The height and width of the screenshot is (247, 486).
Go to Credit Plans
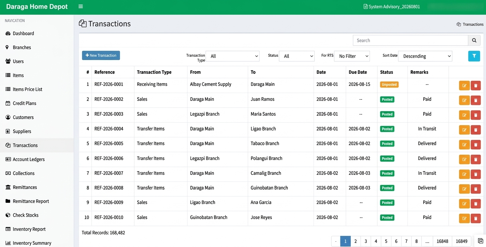point(37,103)
